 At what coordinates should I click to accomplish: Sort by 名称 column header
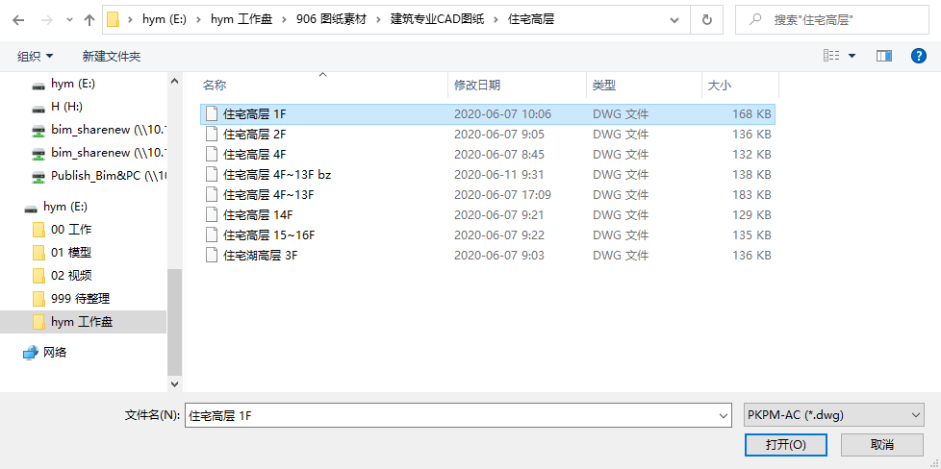323,86
